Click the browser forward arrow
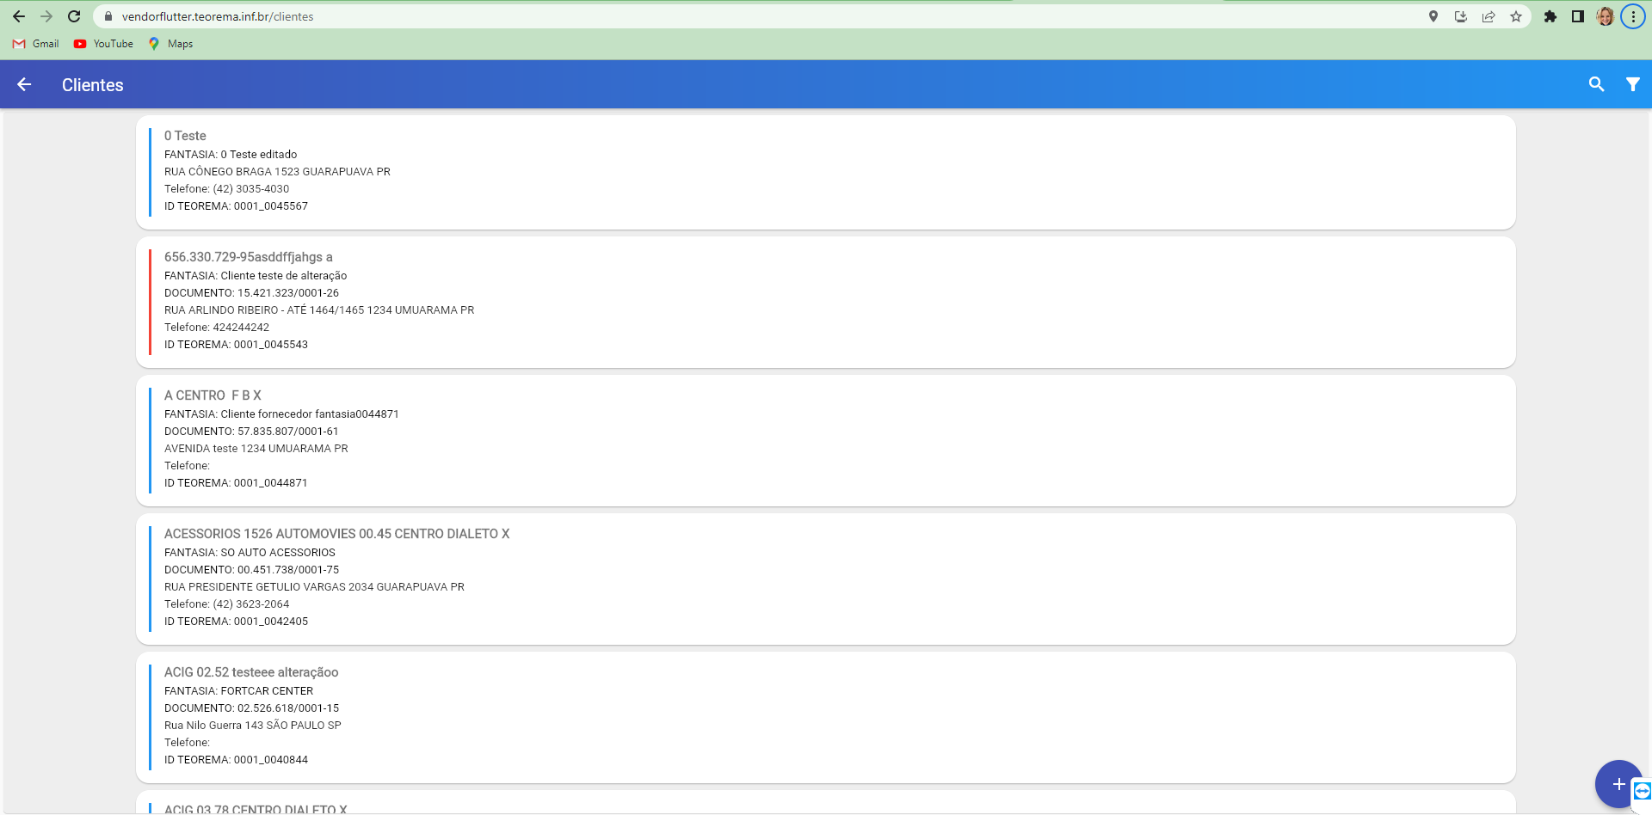 pyautogui.click(x=46, y=16)
